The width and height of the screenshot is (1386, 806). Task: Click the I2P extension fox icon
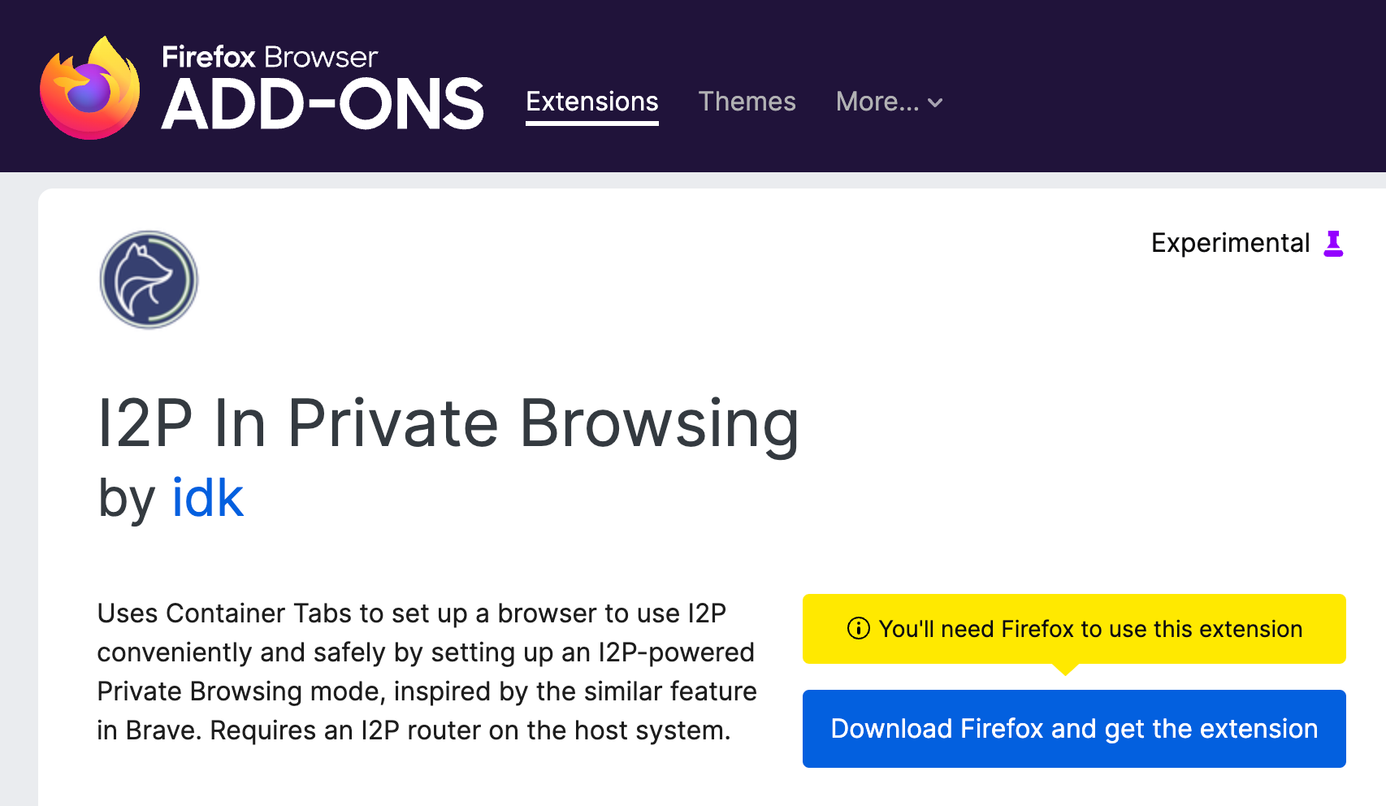coord(149,279)
